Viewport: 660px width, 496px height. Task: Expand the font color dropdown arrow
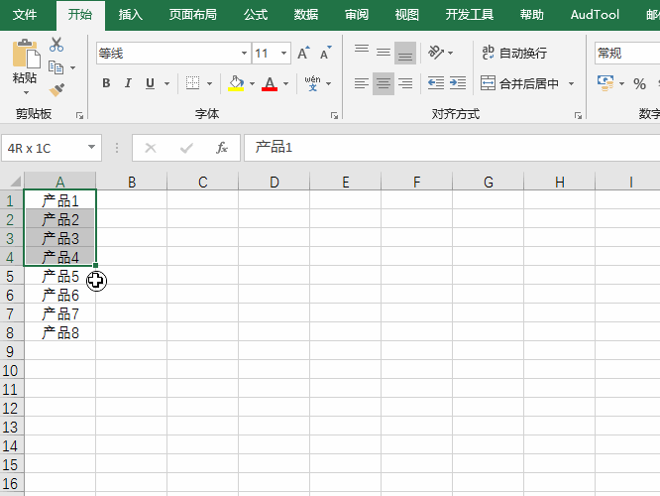click(x=285, y=83)
